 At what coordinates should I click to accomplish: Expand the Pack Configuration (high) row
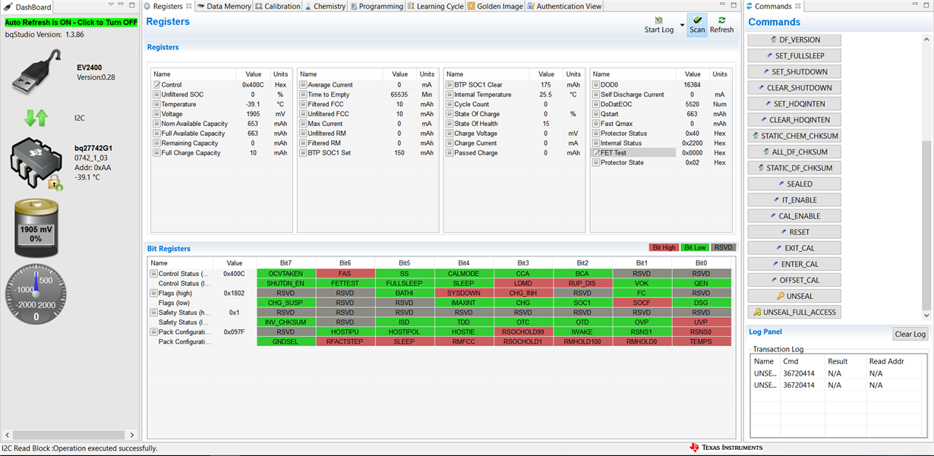pyautogui.click(x=153, y=332)
